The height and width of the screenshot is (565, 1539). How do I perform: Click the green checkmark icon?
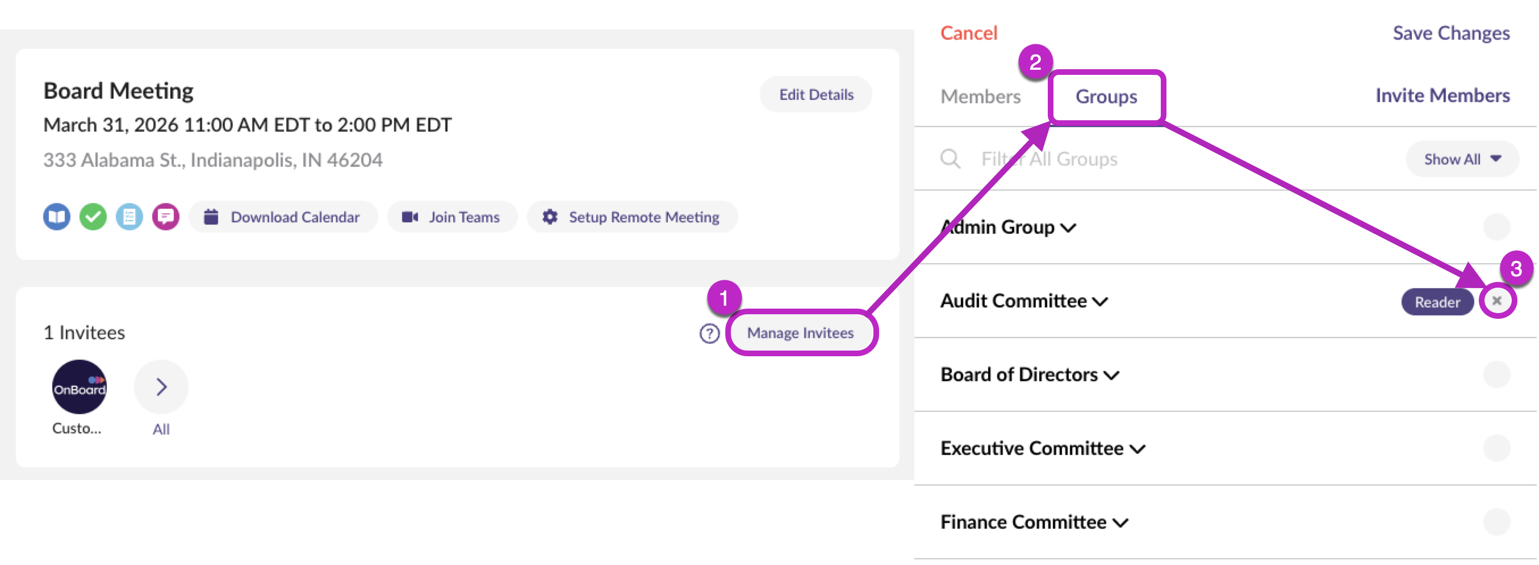(93, 217)
